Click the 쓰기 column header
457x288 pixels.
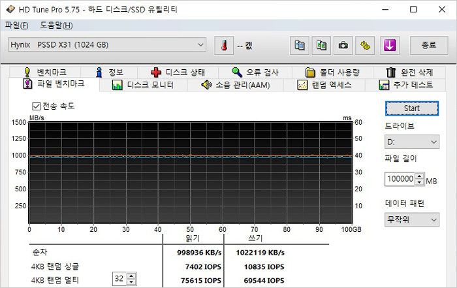[256, 238]
